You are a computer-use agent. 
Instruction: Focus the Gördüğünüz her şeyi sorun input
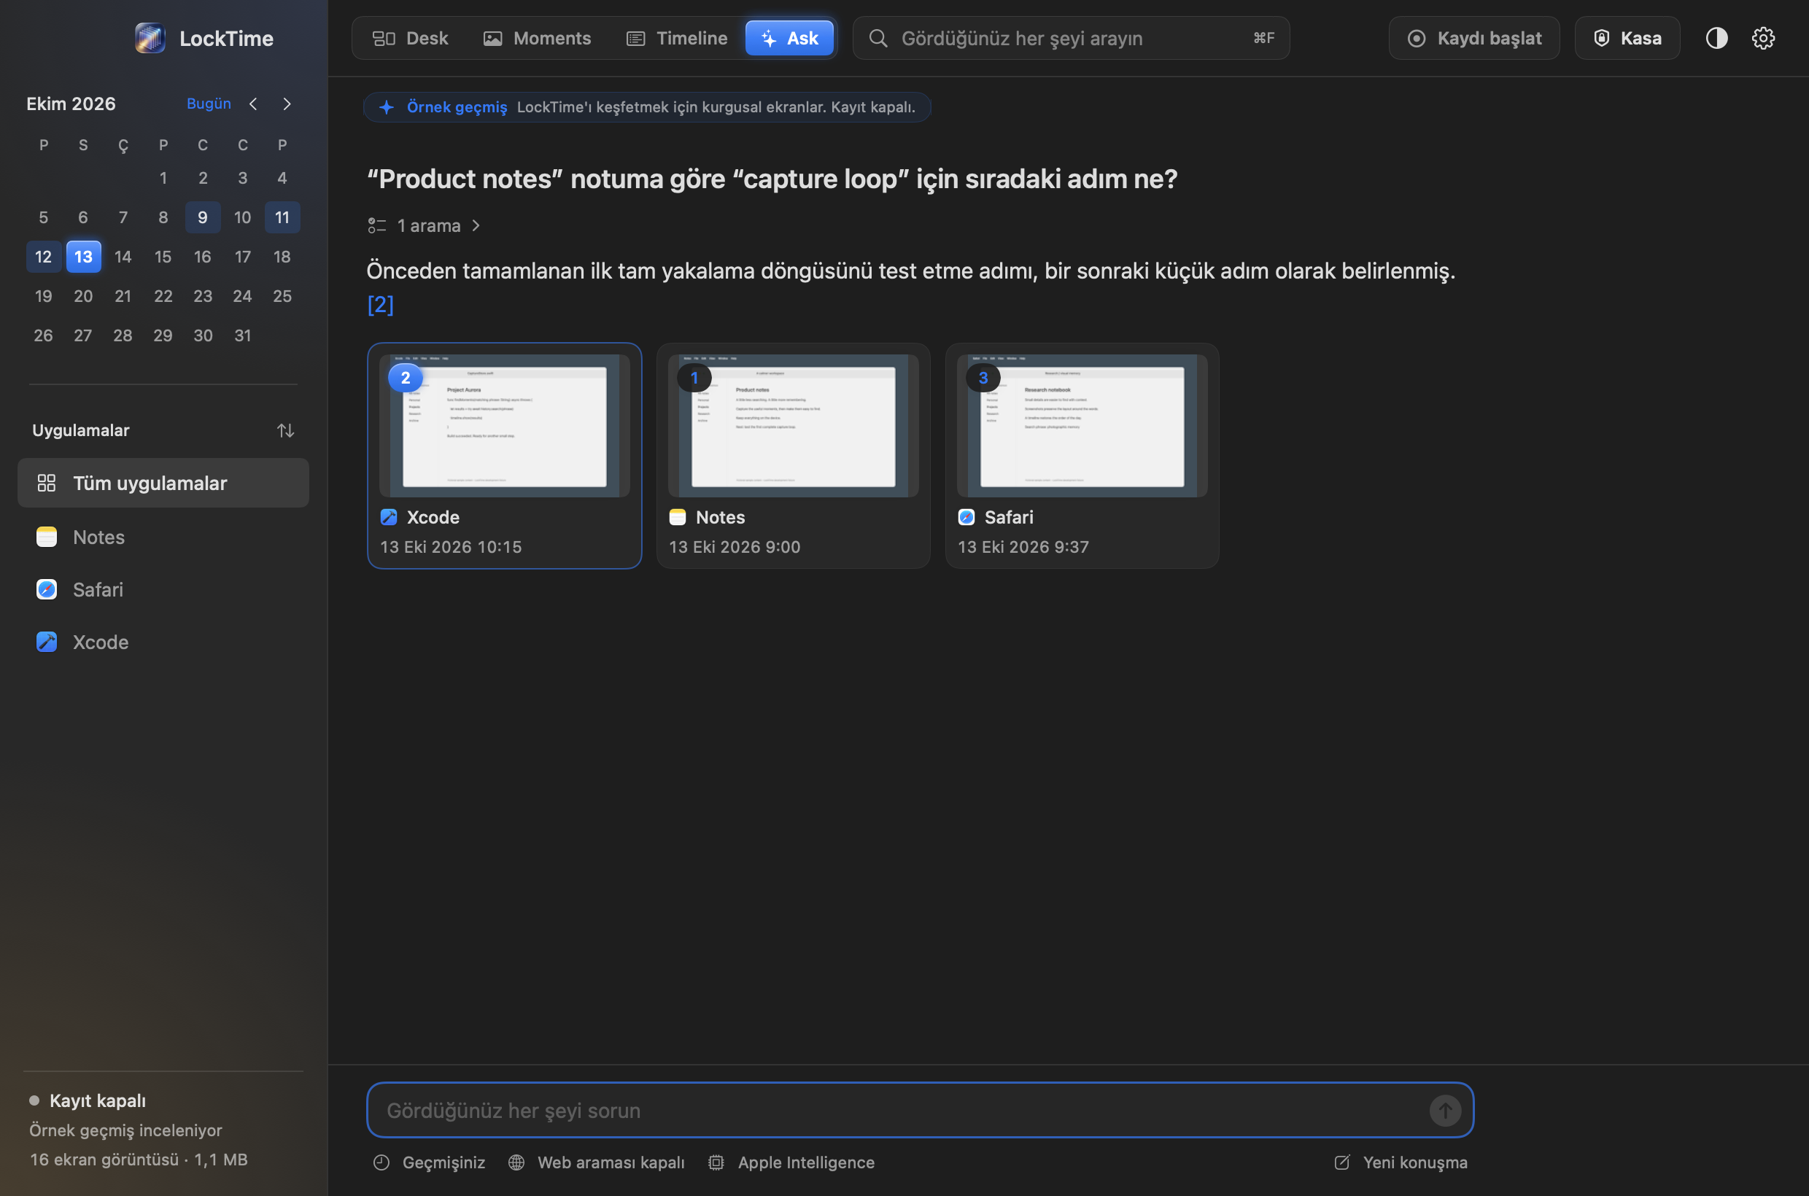920,1111
